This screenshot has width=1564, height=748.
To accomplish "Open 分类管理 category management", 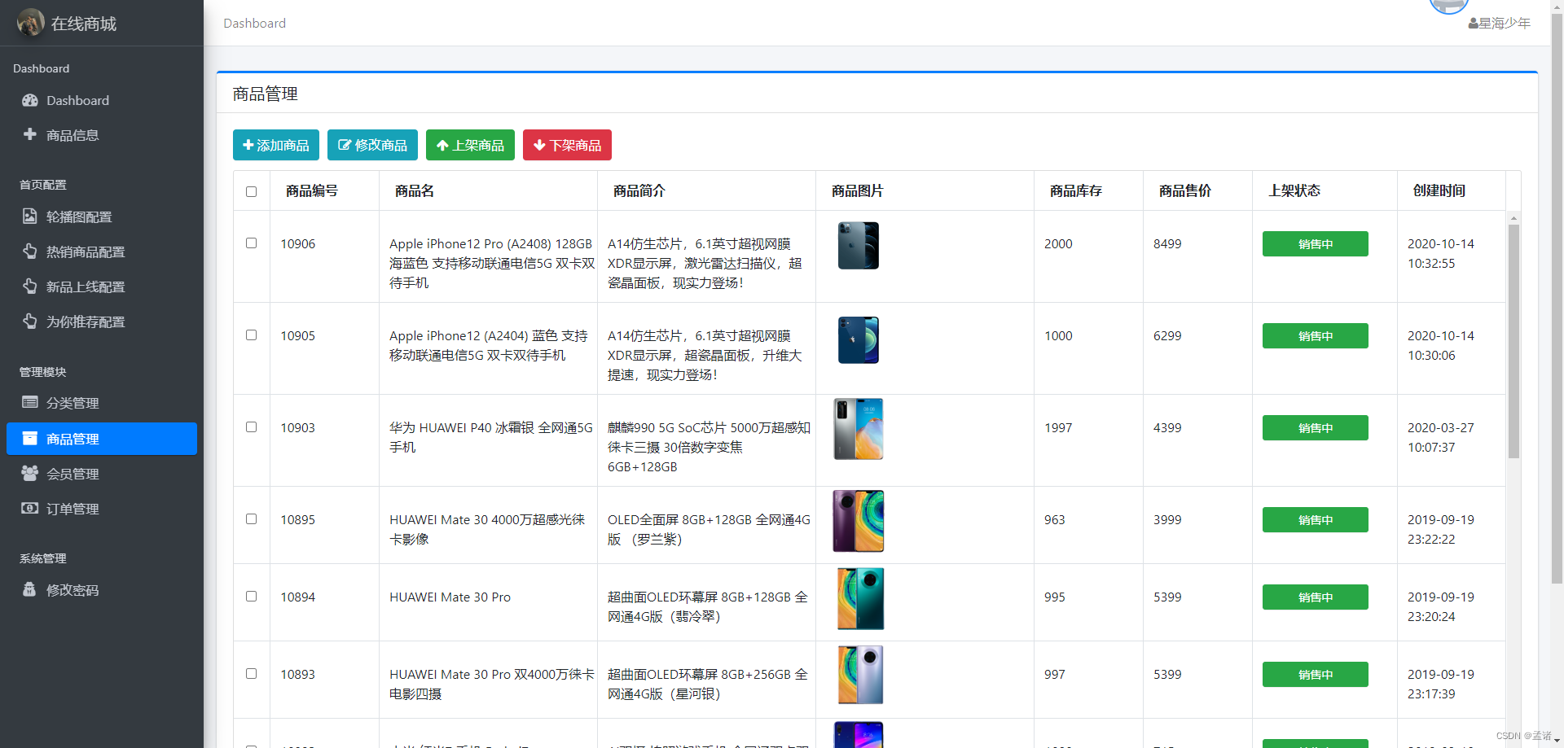I will [x=79, y=403].
